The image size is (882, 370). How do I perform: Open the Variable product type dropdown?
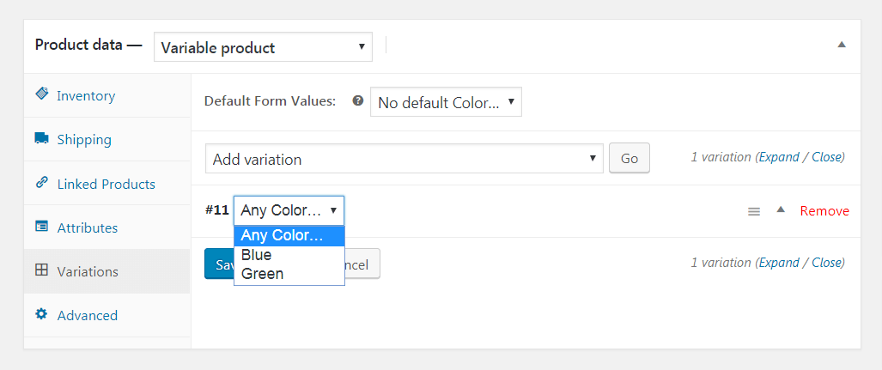[263, 47]
